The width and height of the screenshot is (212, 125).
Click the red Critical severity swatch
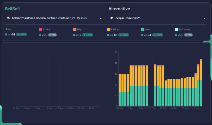(x=41, y=30)
